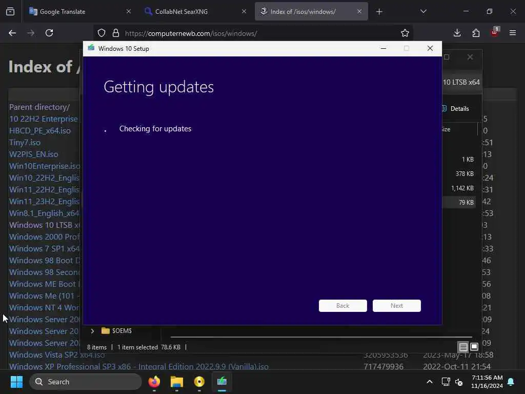Close the Windows 10 Setup window
The height and width of the screenshot is (394, 525).
coord(430,49)
